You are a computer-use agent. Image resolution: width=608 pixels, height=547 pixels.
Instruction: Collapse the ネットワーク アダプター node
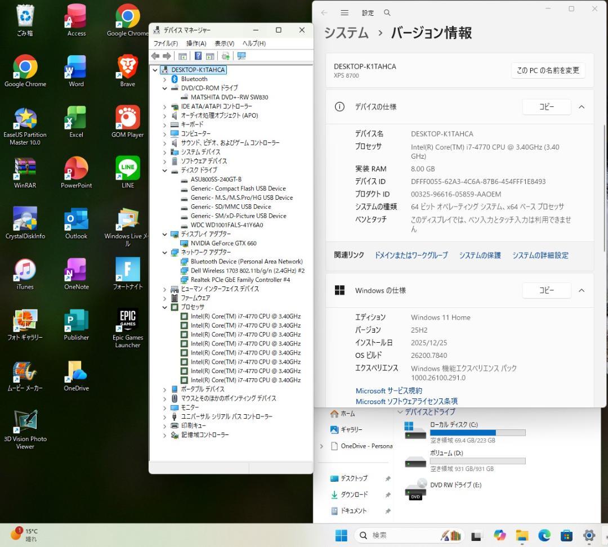[164, 252]
